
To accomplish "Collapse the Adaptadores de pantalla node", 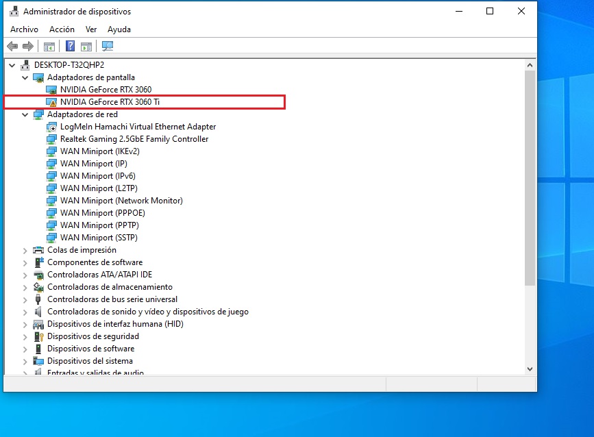I will coord(25,77).
